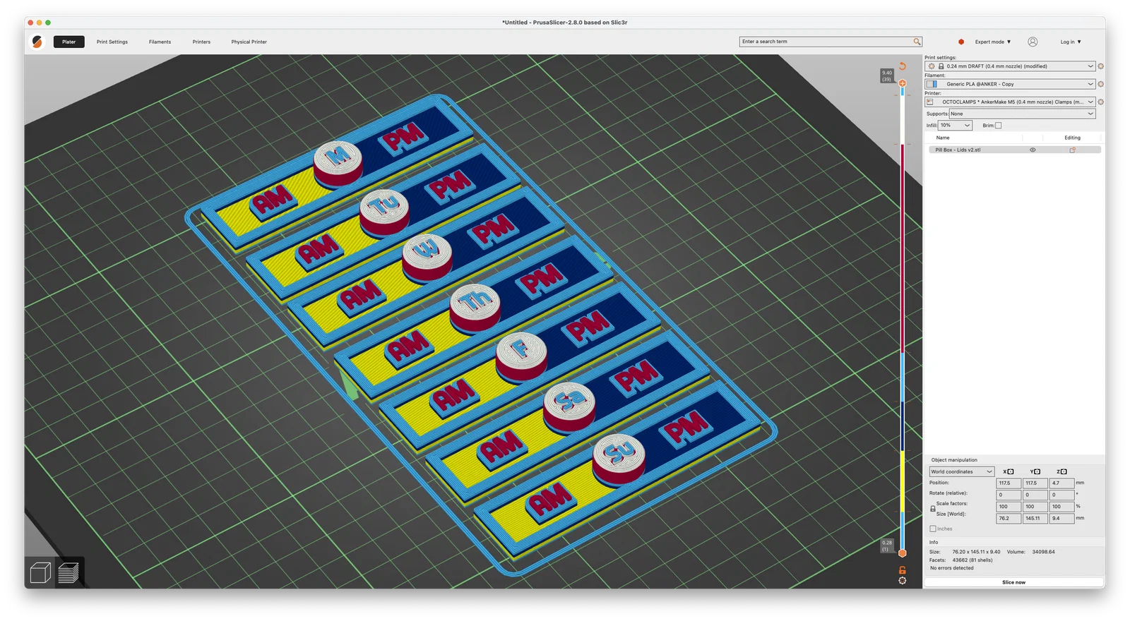
Task: Click the user account avatar icon
Action: tap(1033, 42)
